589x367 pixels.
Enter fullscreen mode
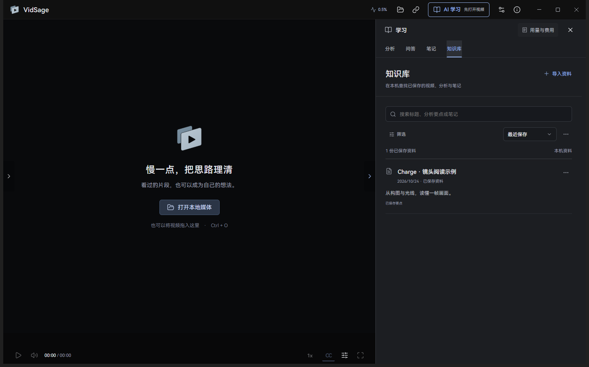point(360,355)
